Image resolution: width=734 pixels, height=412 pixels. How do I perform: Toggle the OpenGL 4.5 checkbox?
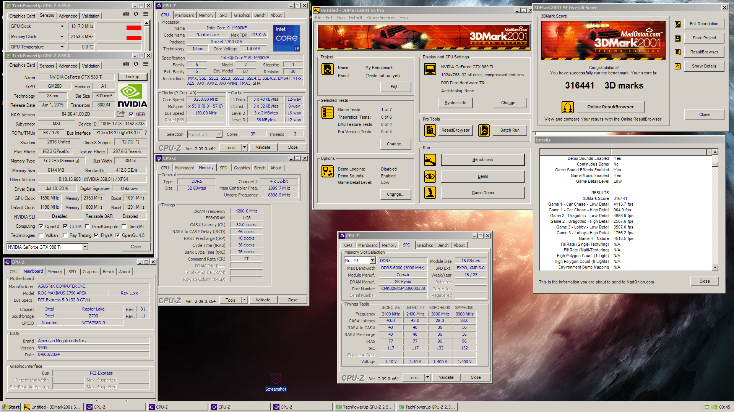pos(118,235)
